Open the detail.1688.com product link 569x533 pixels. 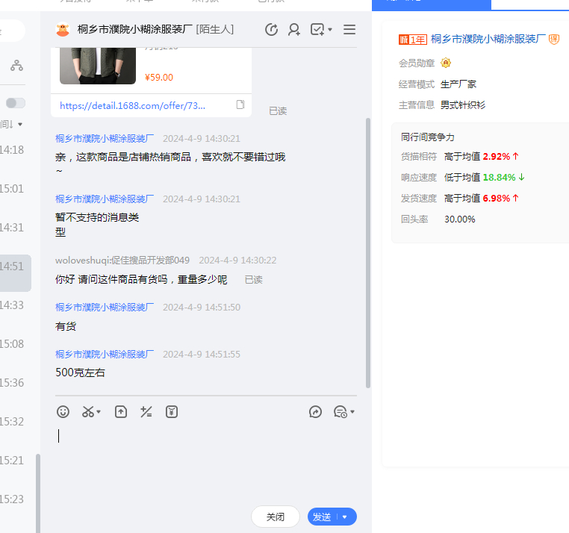(132, 106)
